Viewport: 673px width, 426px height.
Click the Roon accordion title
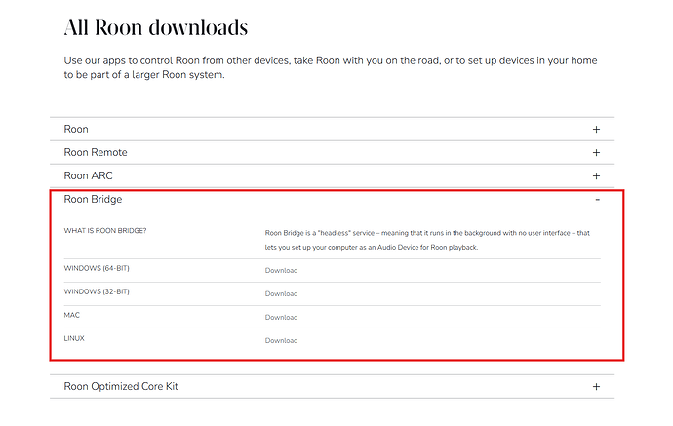click(x=76, y=129)
